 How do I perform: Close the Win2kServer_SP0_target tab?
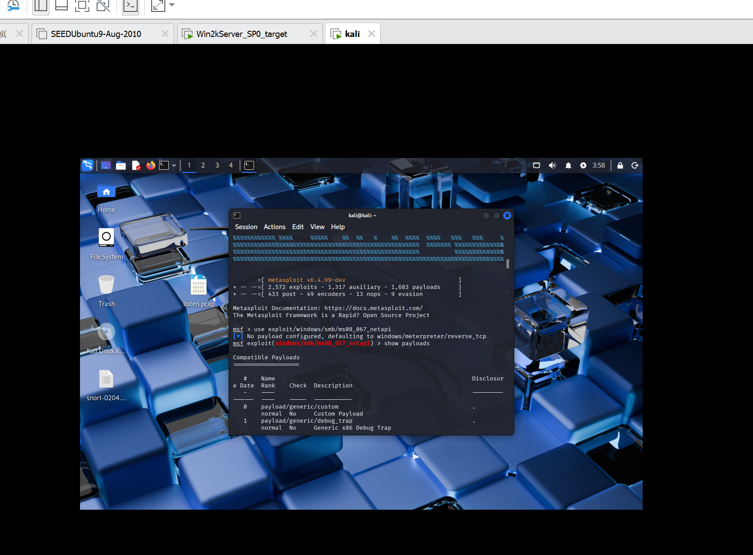pos(313,34)
